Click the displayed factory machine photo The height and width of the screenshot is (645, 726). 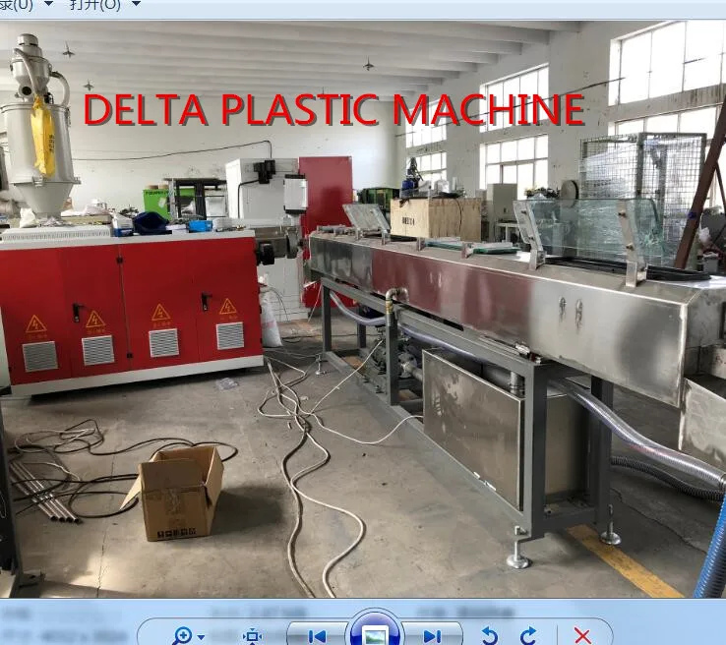(x=363, y=310)
